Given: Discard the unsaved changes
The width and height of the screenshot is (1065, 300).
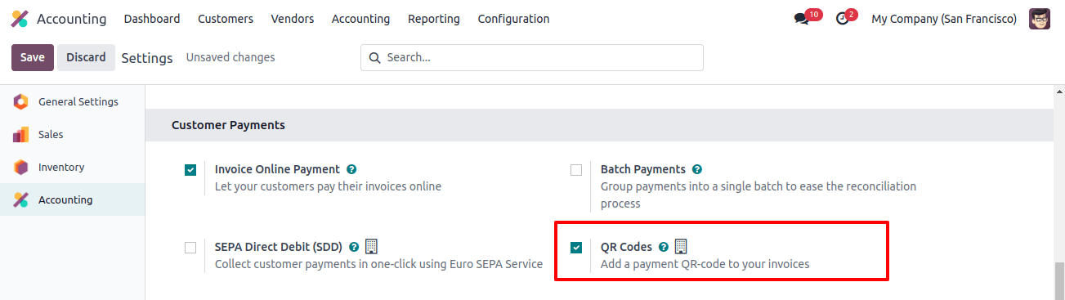Looking at the screenshot, I should [x=86, y=57].
